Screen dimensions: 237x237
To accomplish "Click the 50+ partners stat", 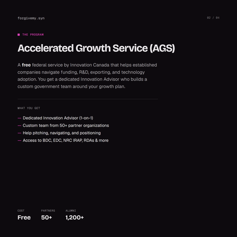I will tap(46, 218).
